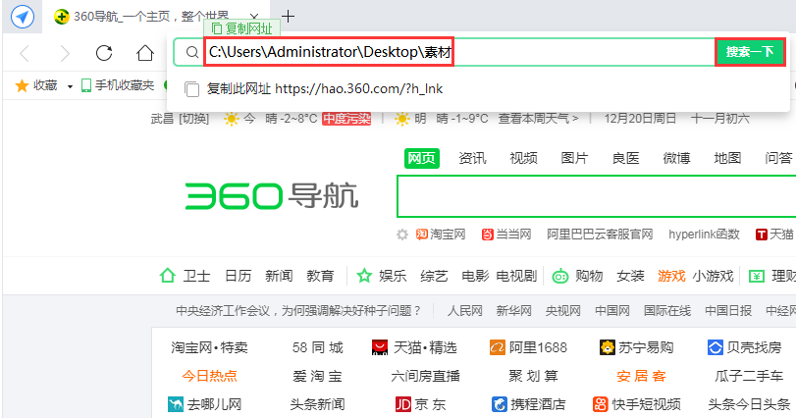This screenshot has height=418, width=796.
Task: Open 手机收藏夹 bookmark
Action: tap(117, 85)
